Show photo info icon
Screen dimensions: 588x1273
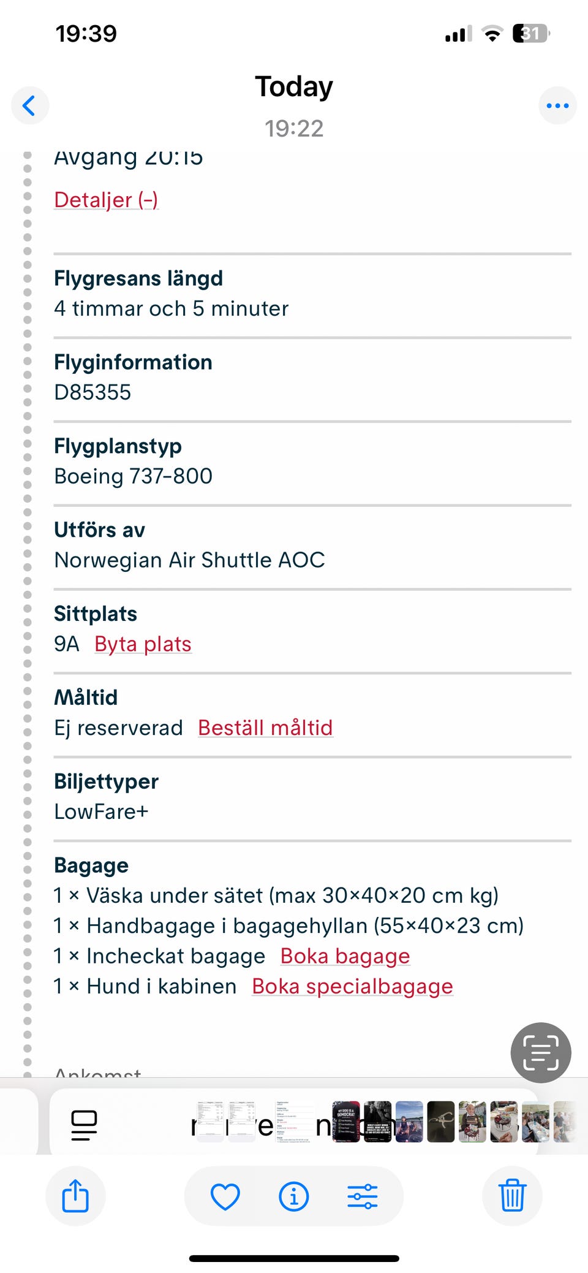[293, 1196]
